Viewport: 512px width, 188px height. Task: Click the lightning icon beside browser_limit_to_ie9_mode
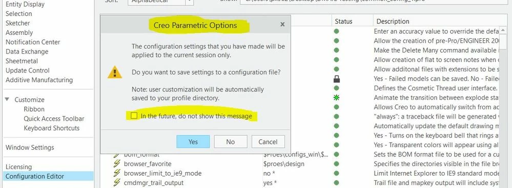[116, 173]
